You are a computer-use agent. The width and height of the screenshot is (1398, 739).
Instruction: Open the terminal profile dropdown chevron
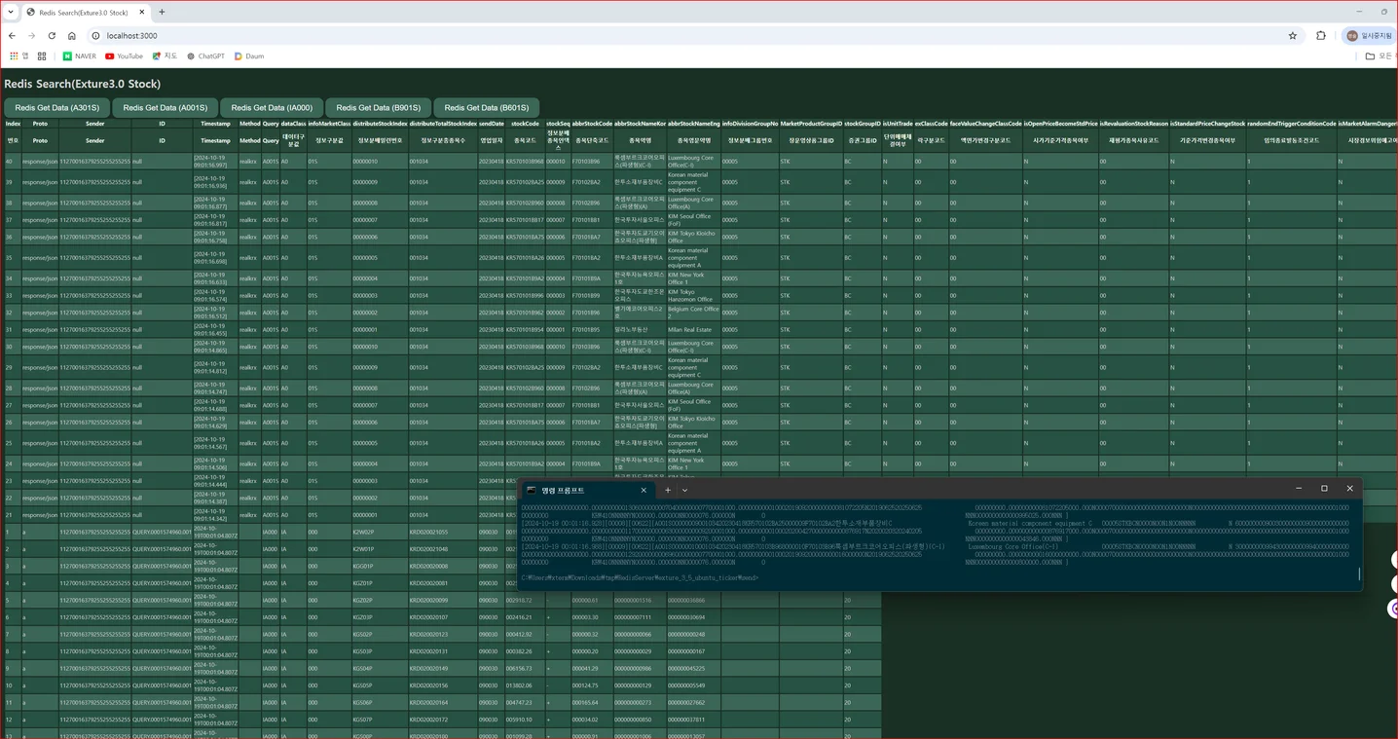684,490
